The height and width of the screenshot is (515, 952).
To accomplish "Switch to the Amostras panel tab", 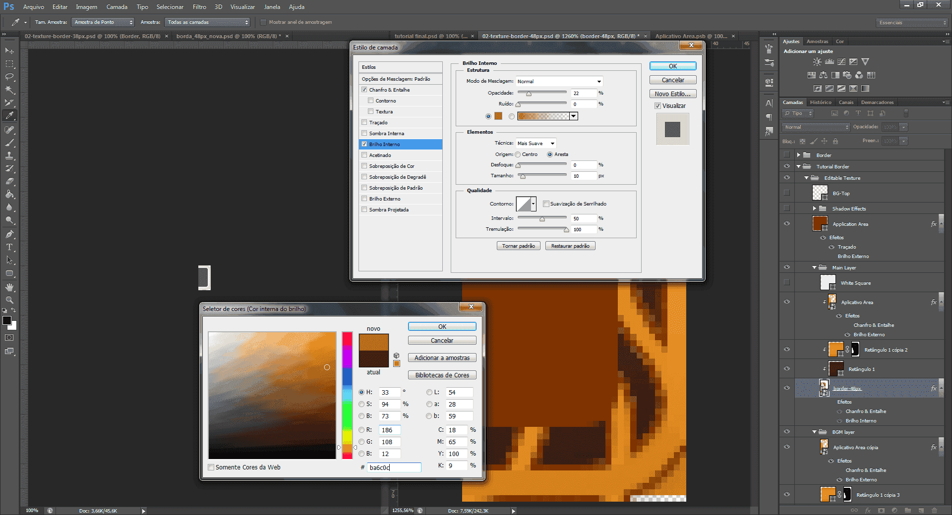I will pyautogui.click(x=817, y=42).
